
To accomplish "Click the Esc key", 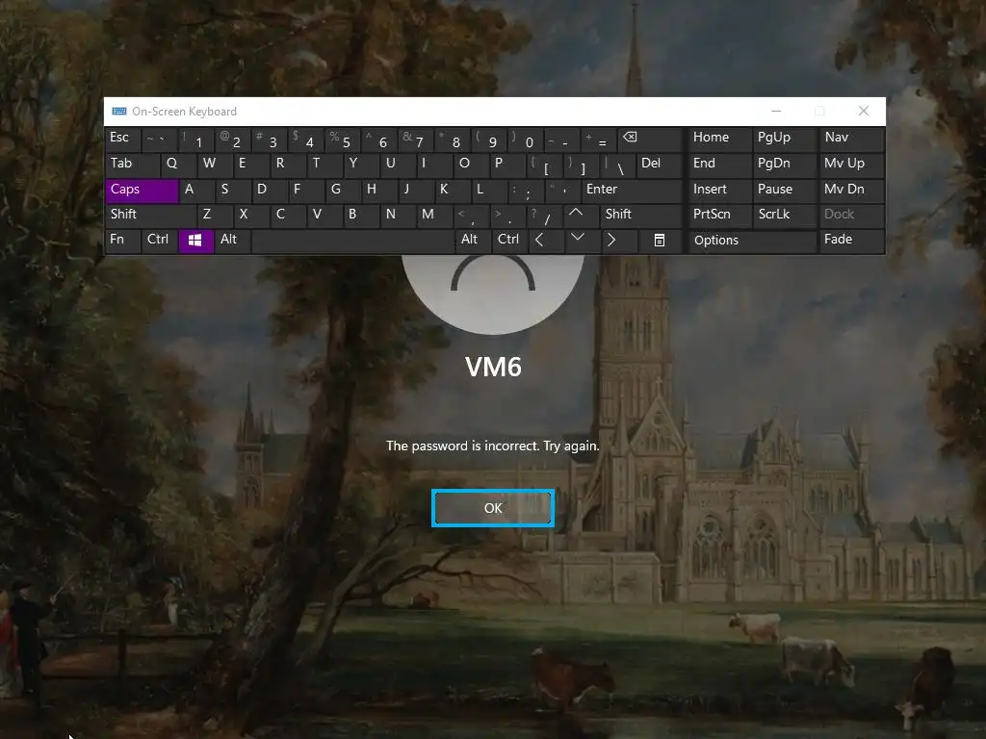I will [x=123, y=140].
